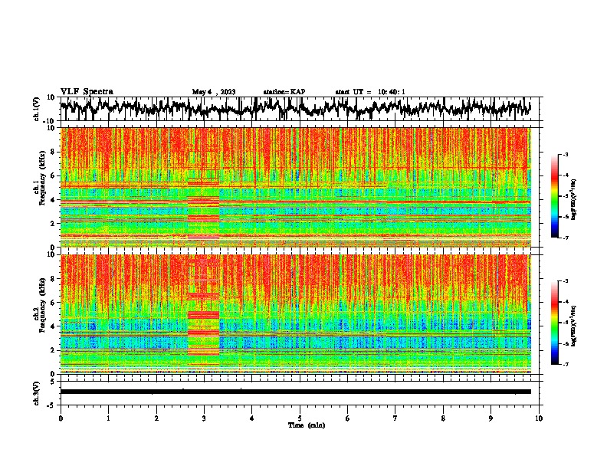Click the "Time (min)" axis label
The height and width of the screenshot is (469, 607).
tap(307, 425)
